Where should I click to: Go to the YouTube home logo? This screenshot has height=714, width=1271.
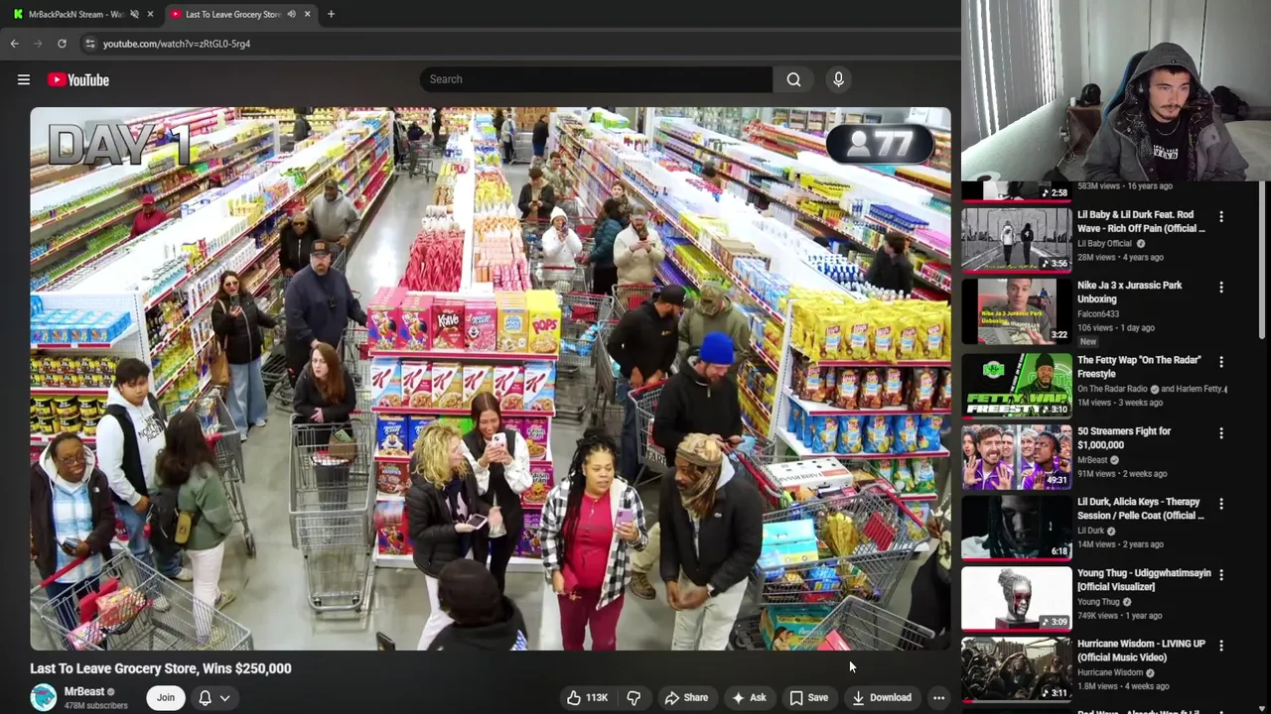(77, 79)
